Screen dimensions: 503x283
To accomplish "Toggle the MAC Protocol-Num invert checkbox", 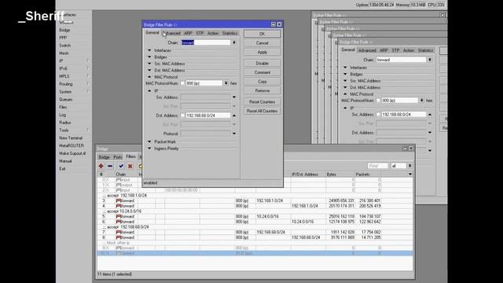I will (182, 83).
